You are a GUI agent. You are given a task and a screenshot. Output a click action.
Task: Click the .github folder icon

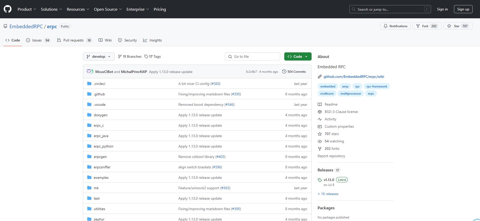[x=89, y=94]
